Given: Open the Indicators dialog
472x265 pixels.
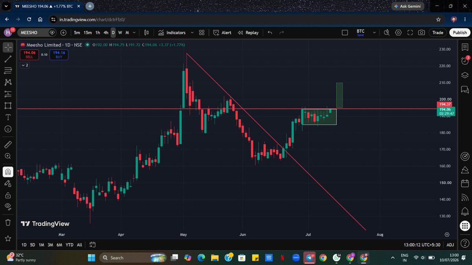Looking at the screenshot, I should pyautogui.click(x=172, y=33).
